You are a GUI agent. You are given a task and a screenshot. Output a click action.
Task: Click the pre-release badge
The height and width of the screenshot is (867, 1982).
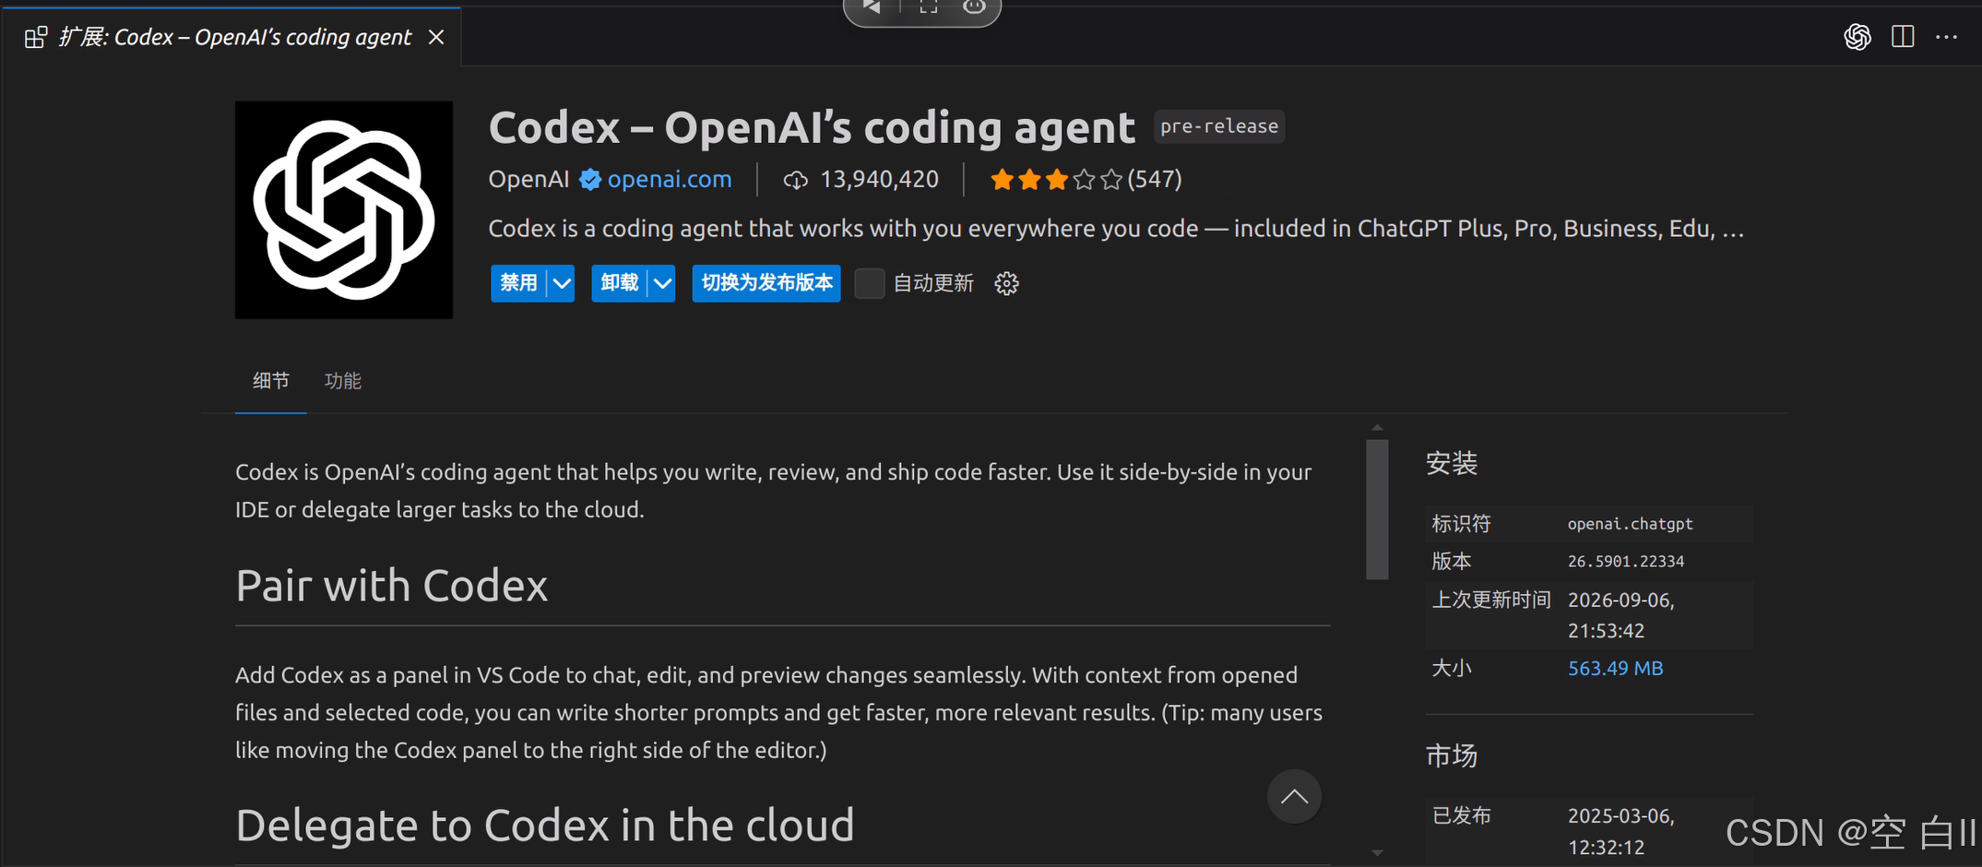pyautogui.click(x=1219, y=126)
